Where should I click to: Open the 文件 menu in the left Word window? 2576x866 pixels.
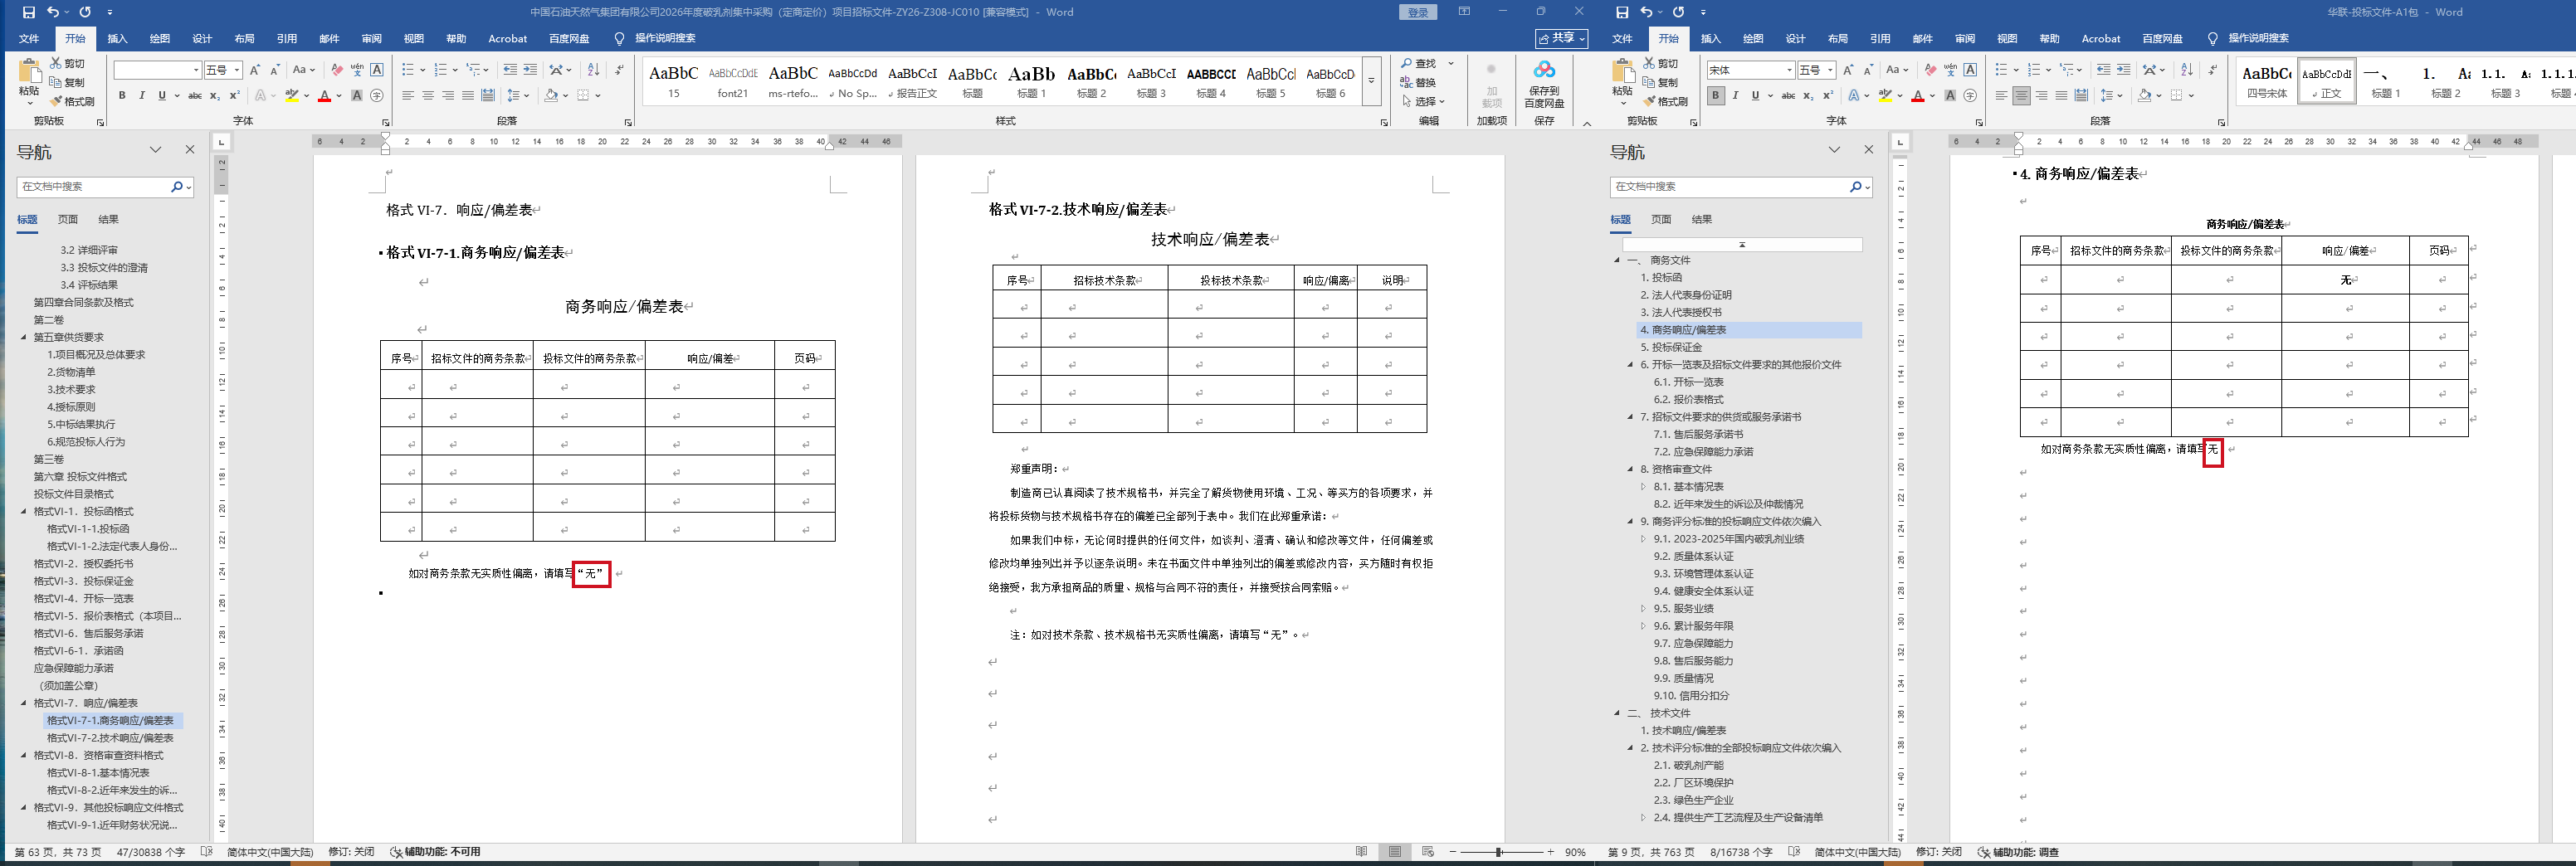click(29, 39)
